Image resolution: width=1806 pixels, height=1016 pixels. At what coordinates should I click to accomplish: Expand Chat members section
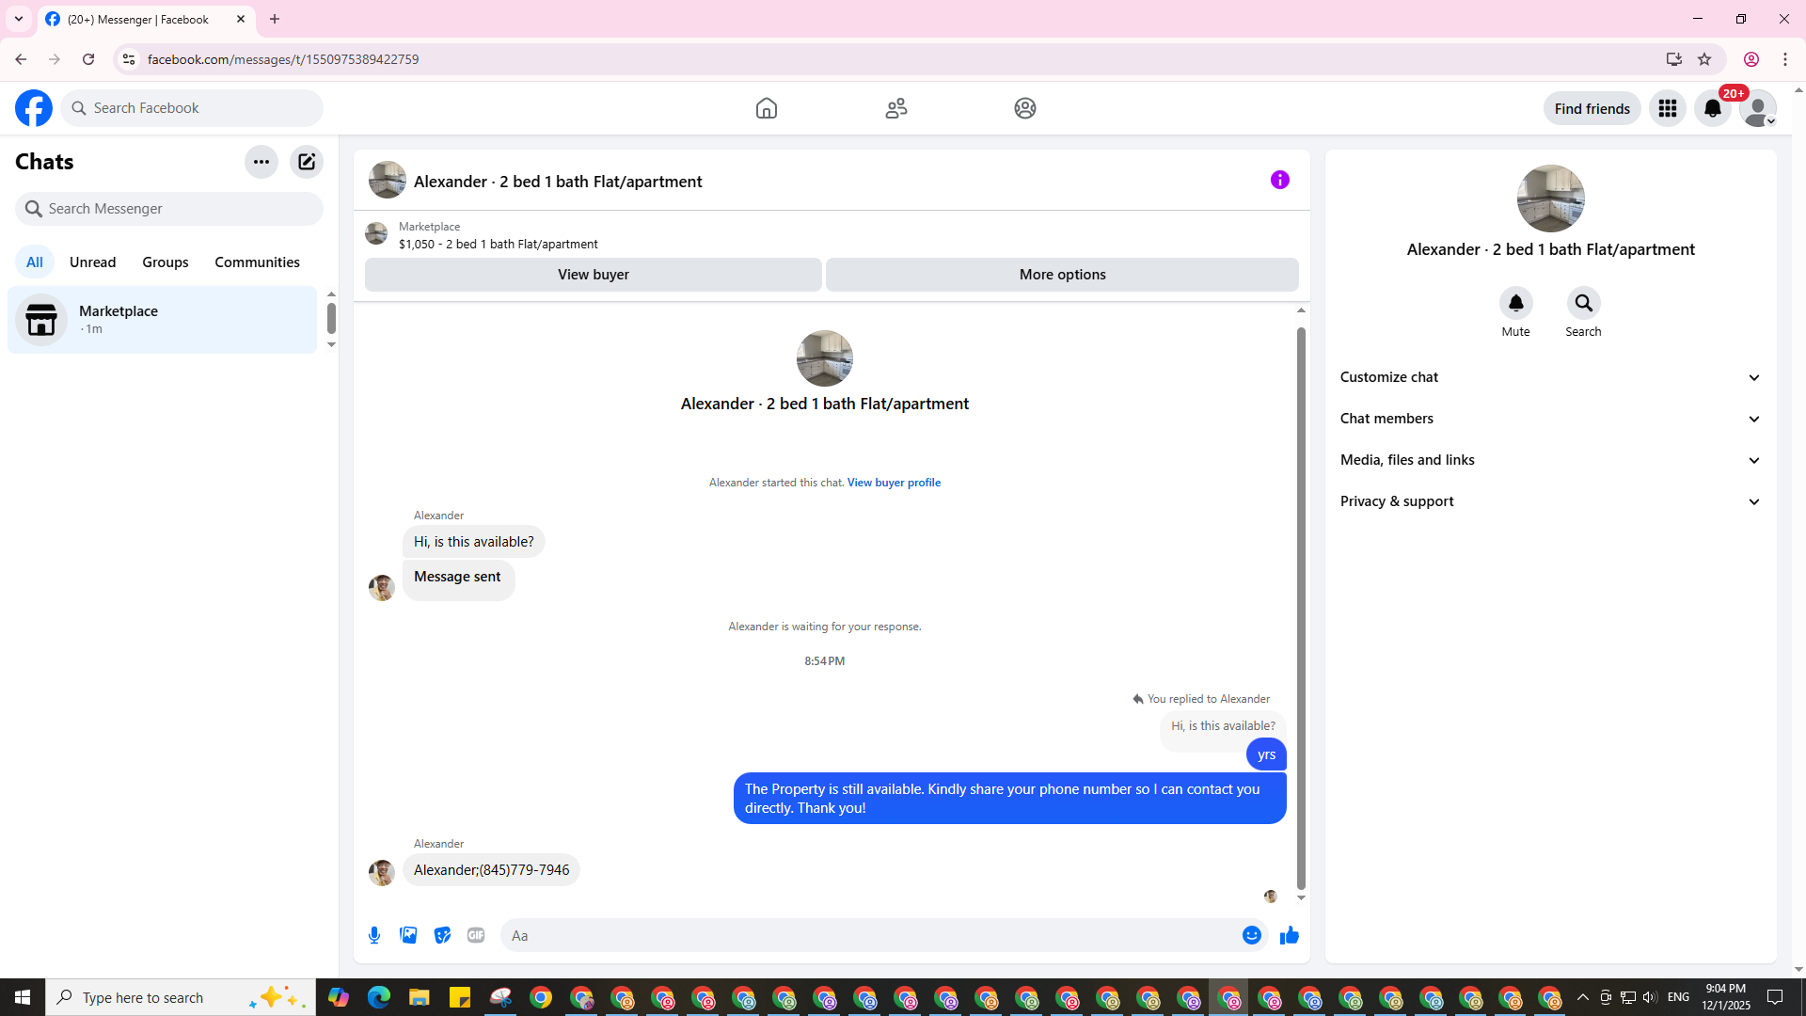1551,419
